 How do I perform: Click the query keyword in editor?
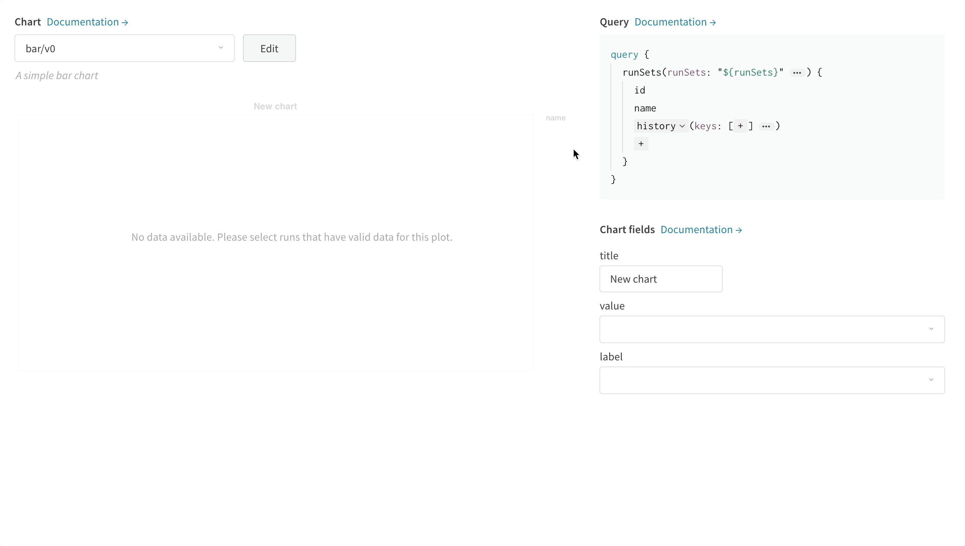(624, 54)
